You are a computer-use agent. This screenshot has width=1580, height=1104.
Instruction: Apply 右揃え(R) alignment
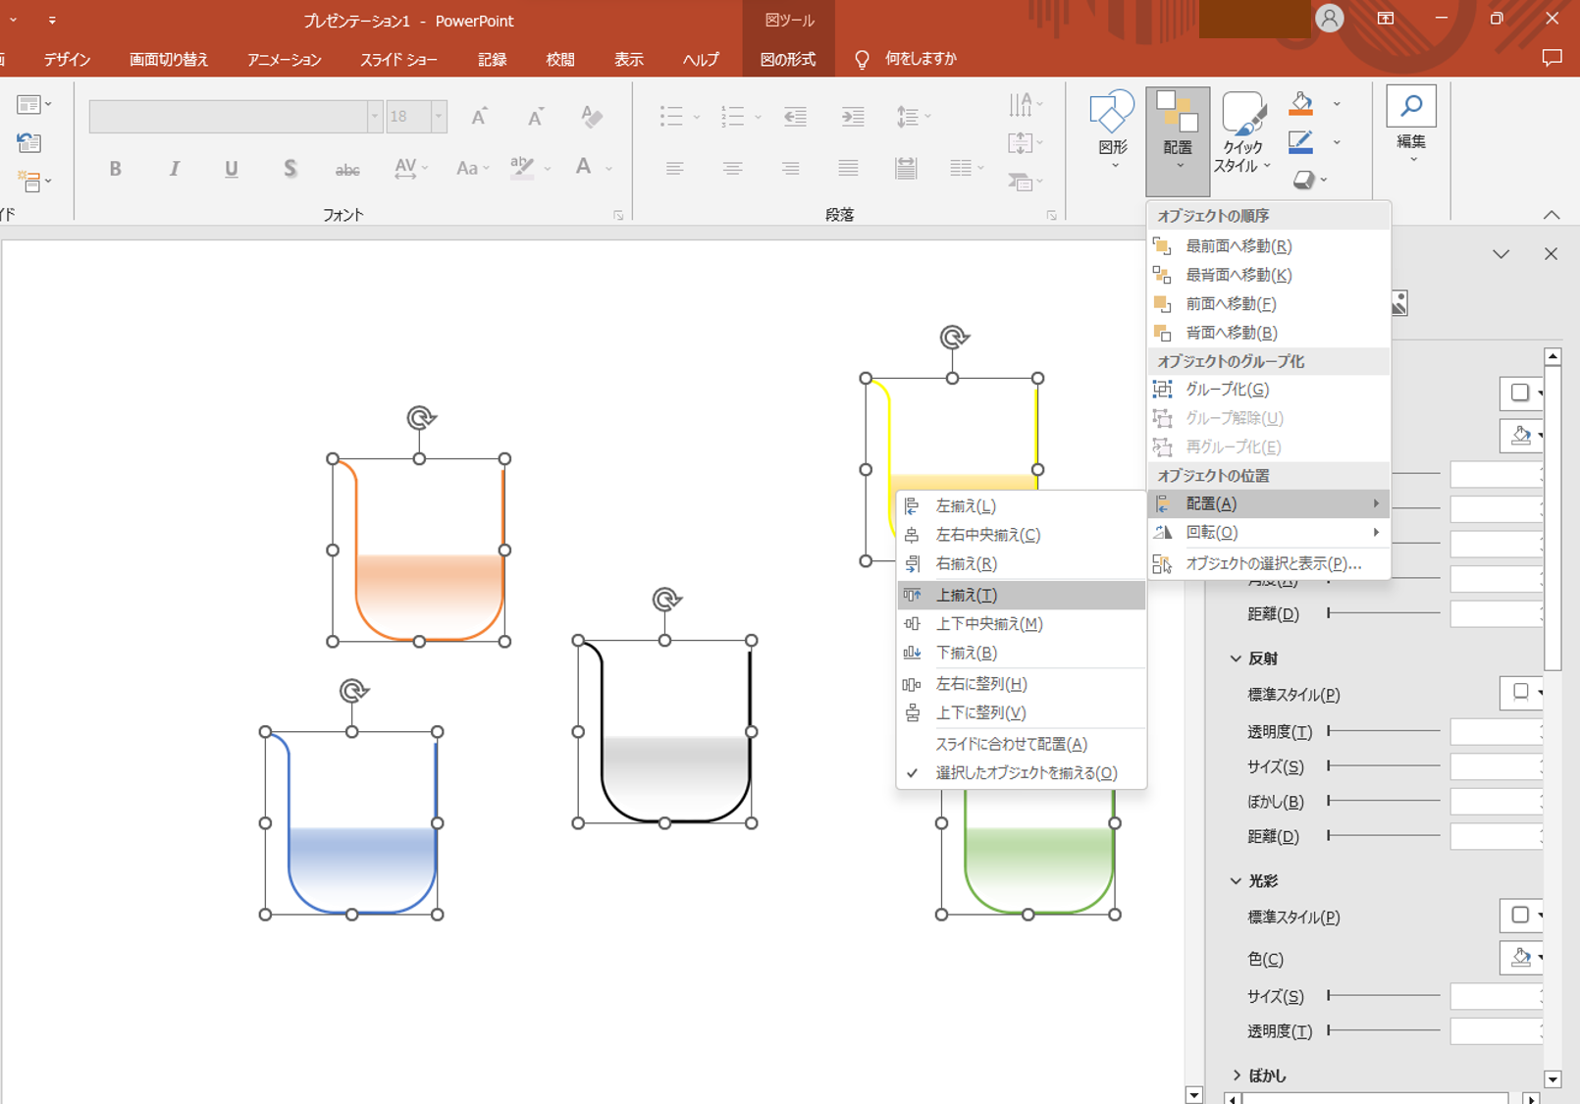tap(1021, 563)
